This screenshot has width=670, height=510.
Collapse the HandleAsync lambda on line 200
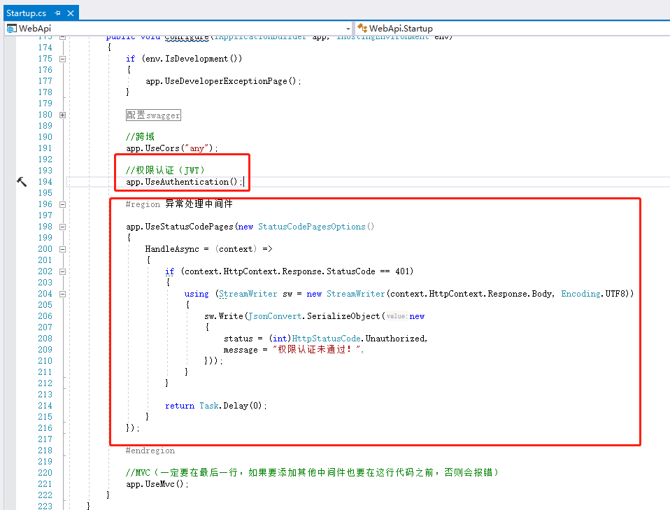coord(62,249)
